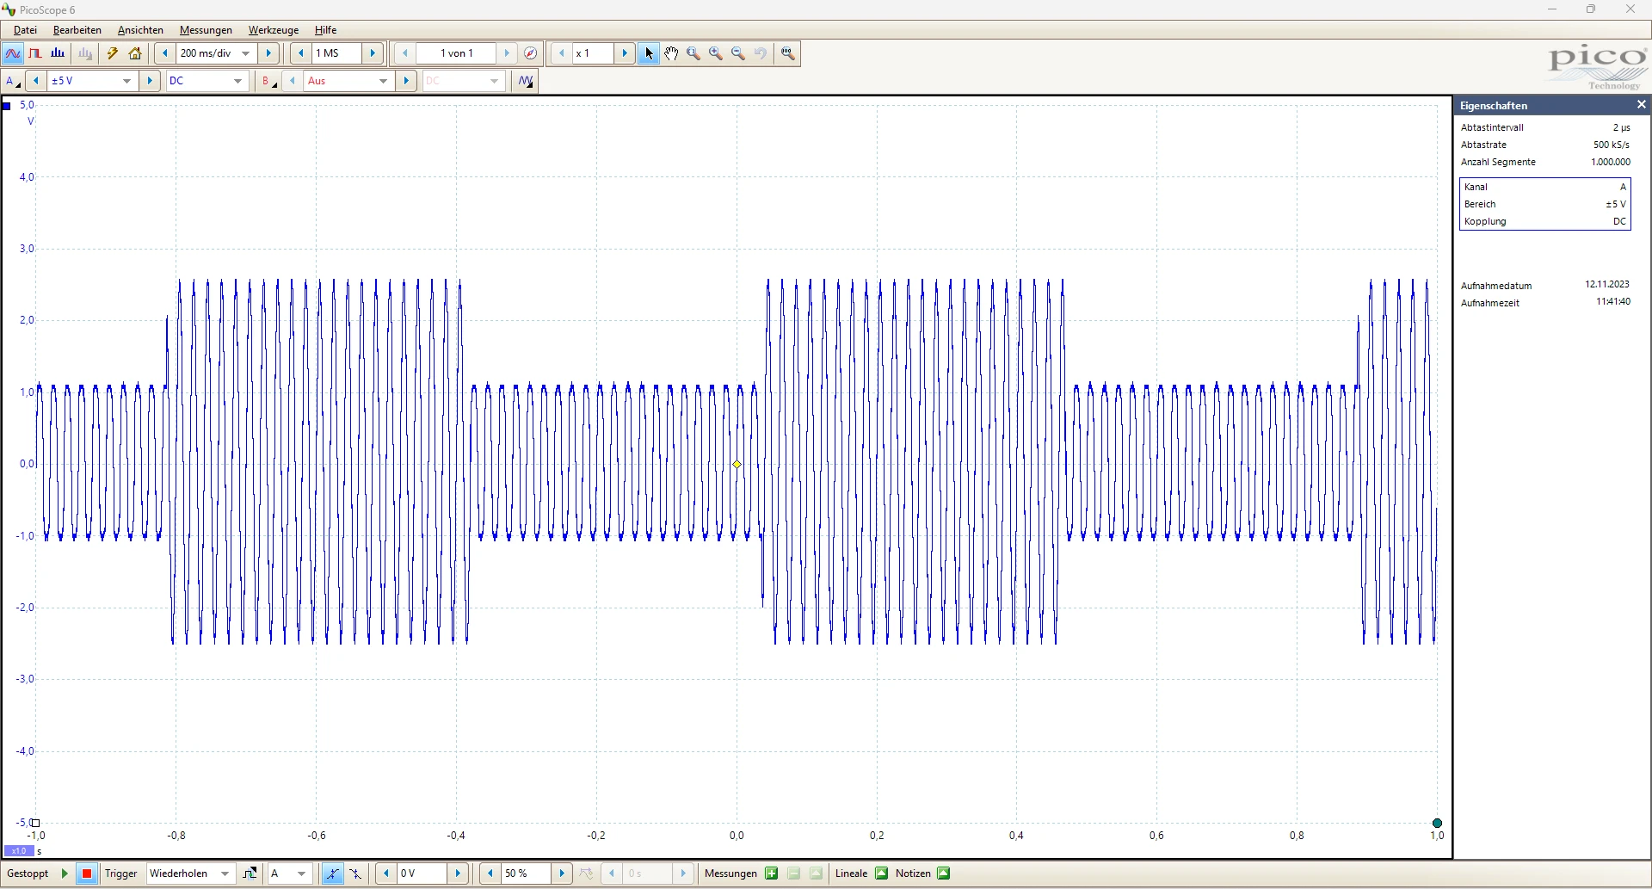
Task: Toggle rising edge trigger
Action: 332,874
